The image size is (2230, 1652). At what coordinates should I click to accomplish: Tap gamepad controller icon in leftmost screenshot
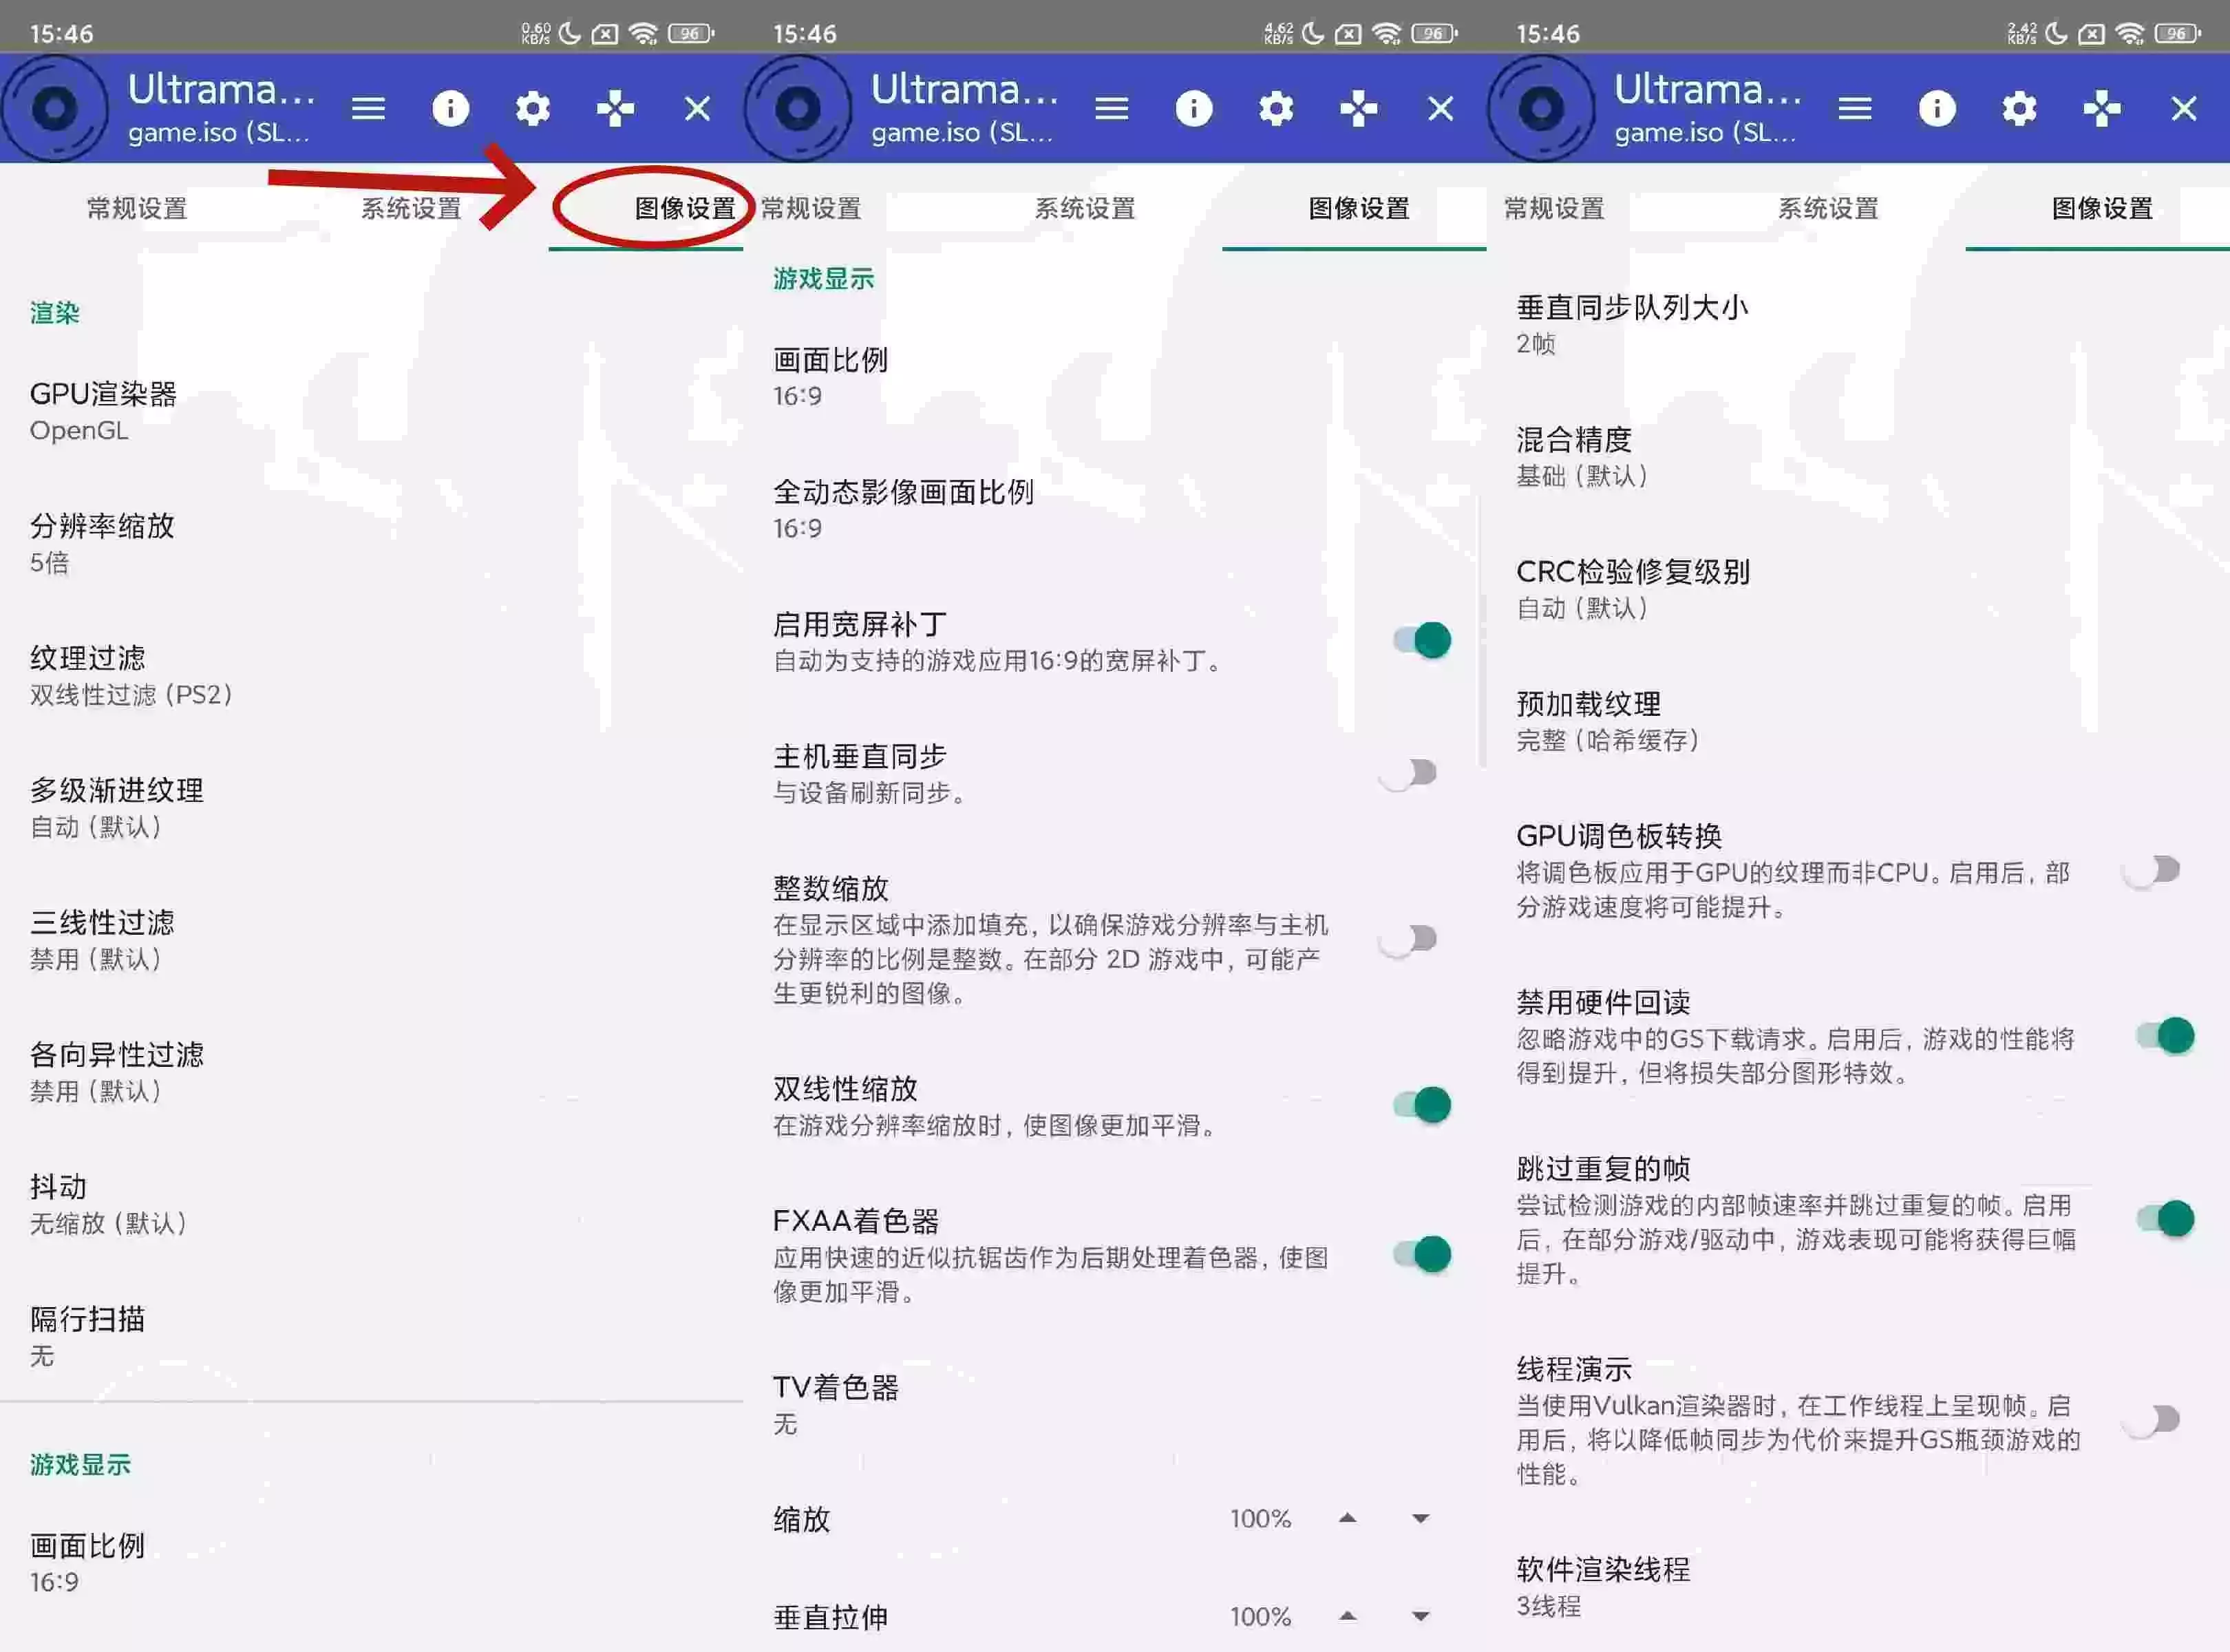point(615,108)
